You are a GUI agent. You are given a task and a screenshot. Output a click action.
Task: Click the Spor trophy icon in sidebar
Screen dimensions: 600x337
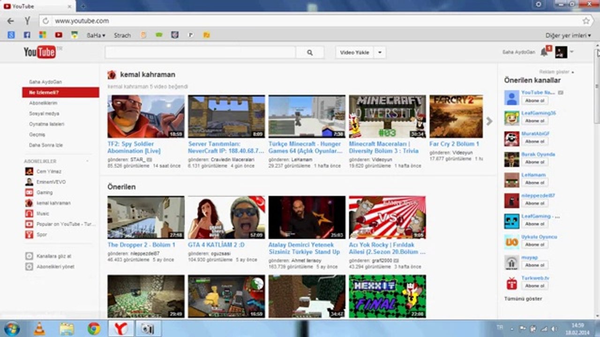pyautogui.click(x=29, y=234)
